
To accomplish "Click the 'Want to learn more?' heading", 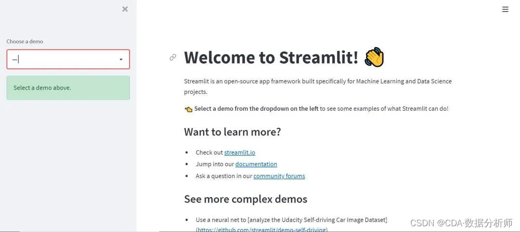I will tap(233, 131).
